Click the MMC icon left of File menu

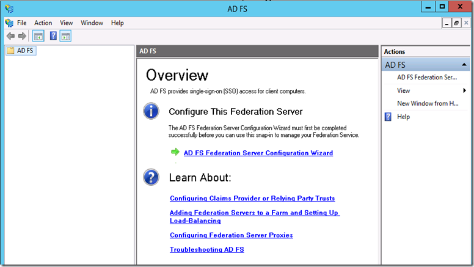pyautogui.click(x=9, y=23)
